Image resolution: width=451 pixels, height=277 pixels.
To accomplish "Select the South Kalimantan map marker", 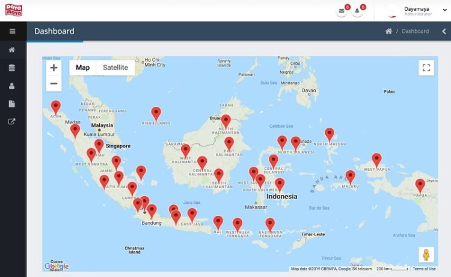I will tap(219, 177).
